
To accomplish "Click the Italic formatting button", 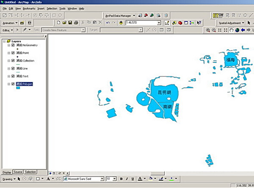I will click(127, 179).
